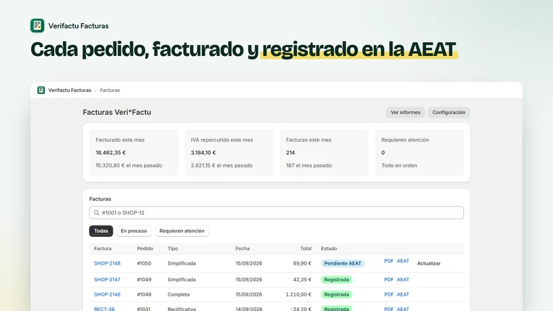Open Ver informes
Screen dimensions: 553x311
pos(406,113)
